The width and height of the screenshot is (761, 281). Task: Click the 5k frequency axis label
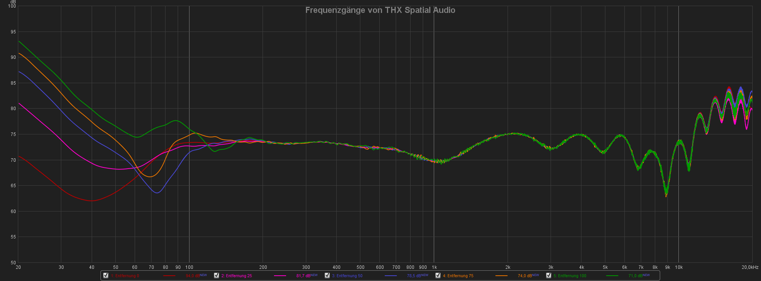pyautogui.click(x=605, y=267)
